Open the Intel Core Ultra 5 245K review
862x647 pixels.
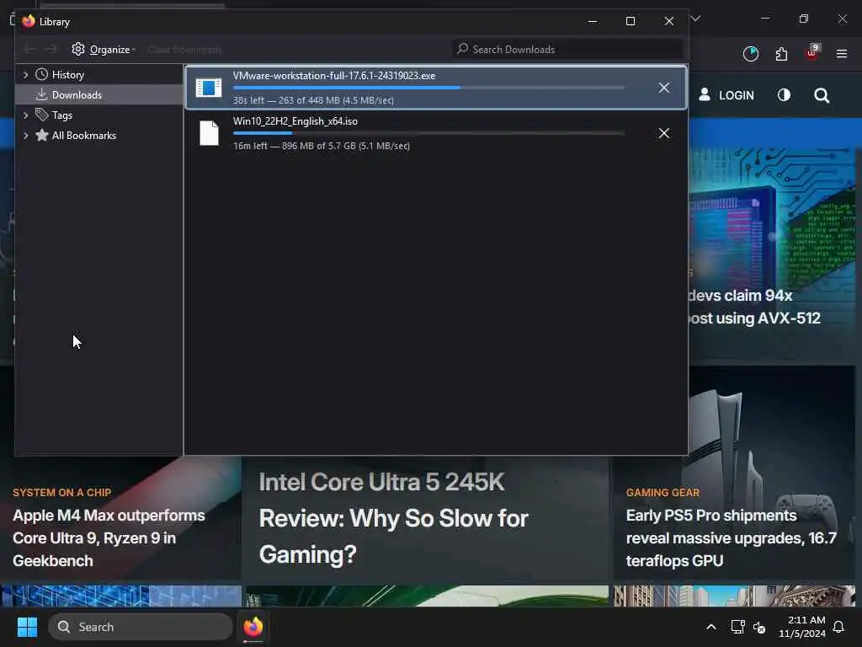394,518
